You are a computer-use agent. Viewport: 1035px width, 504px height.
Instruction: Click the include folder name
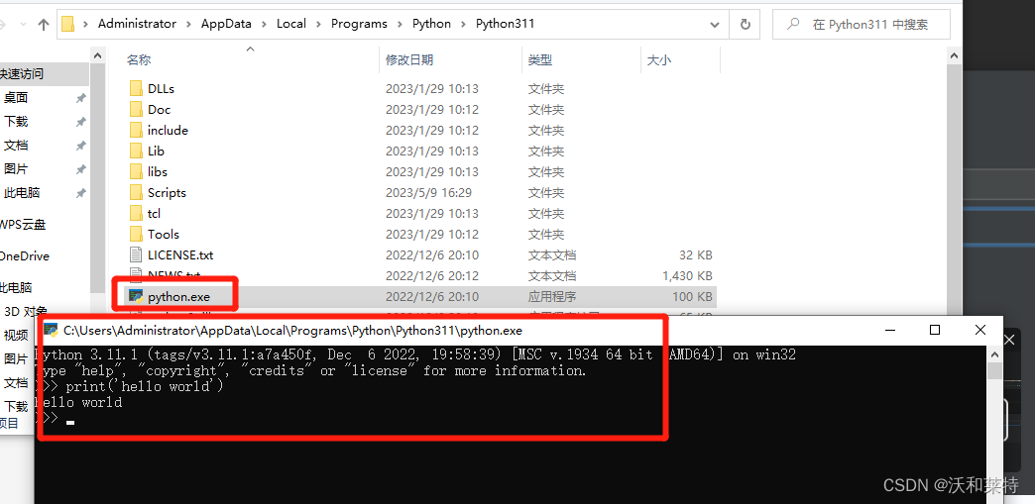click(x=168, y=131)
